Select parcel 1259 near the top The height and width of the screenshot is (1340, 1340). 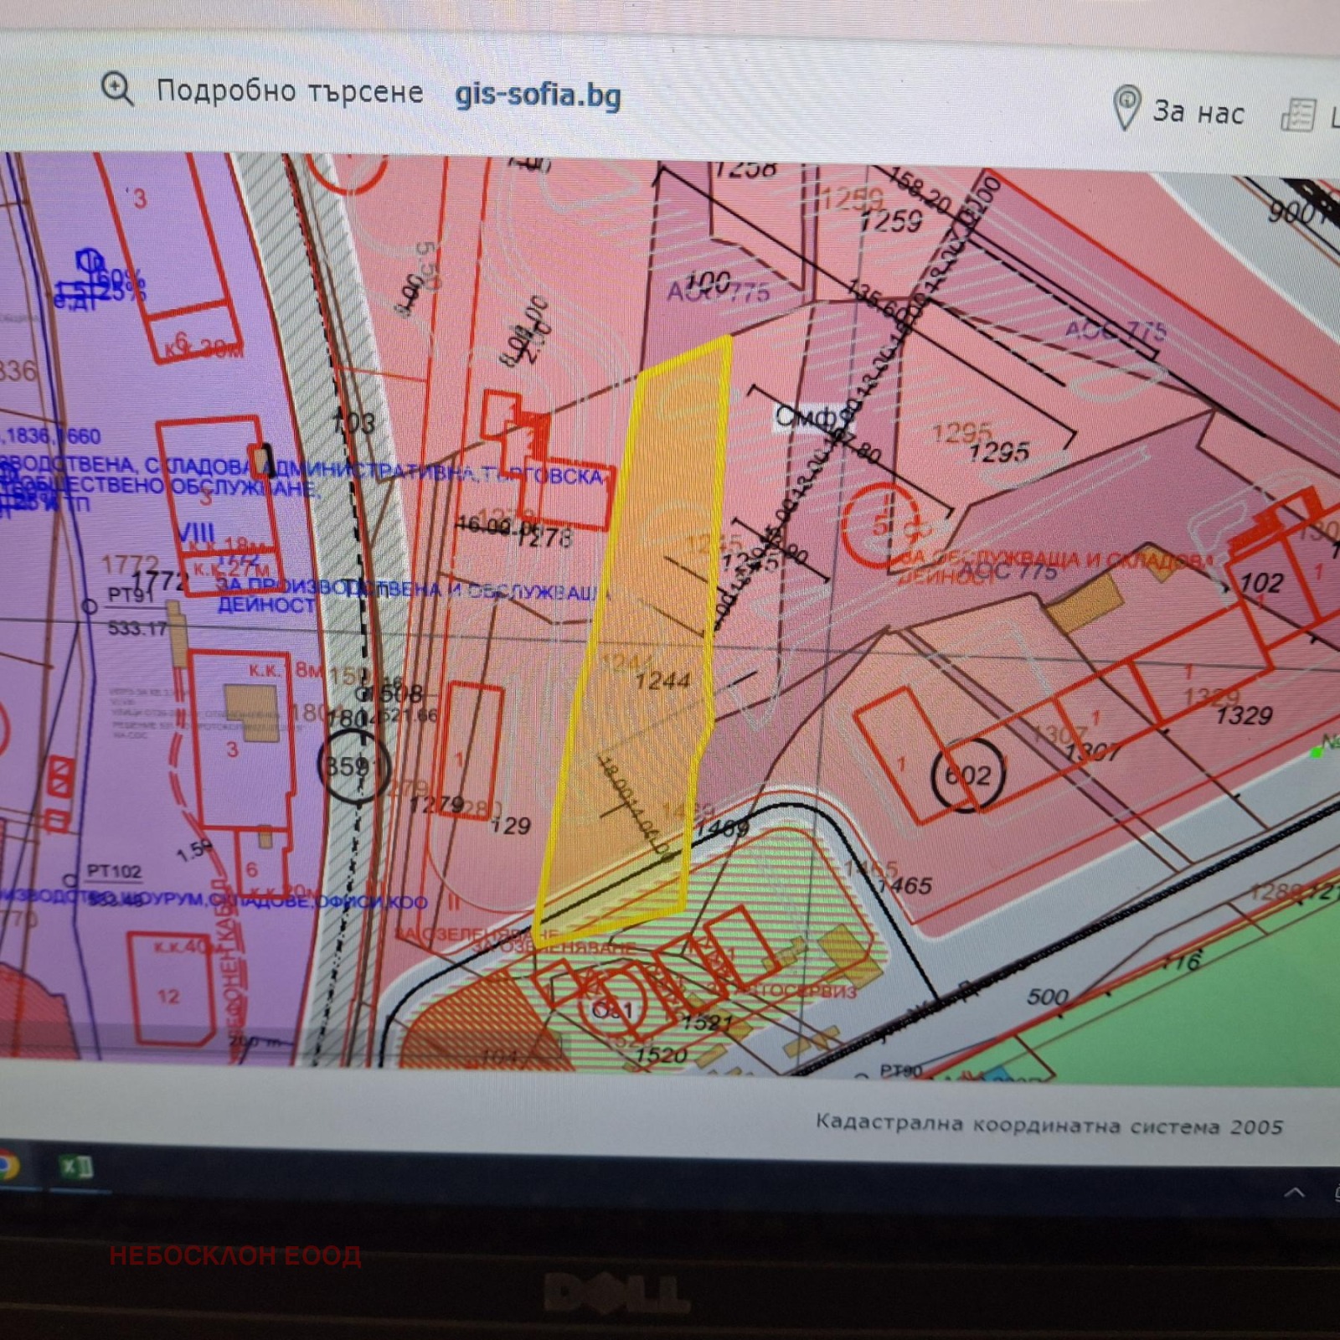890,219
